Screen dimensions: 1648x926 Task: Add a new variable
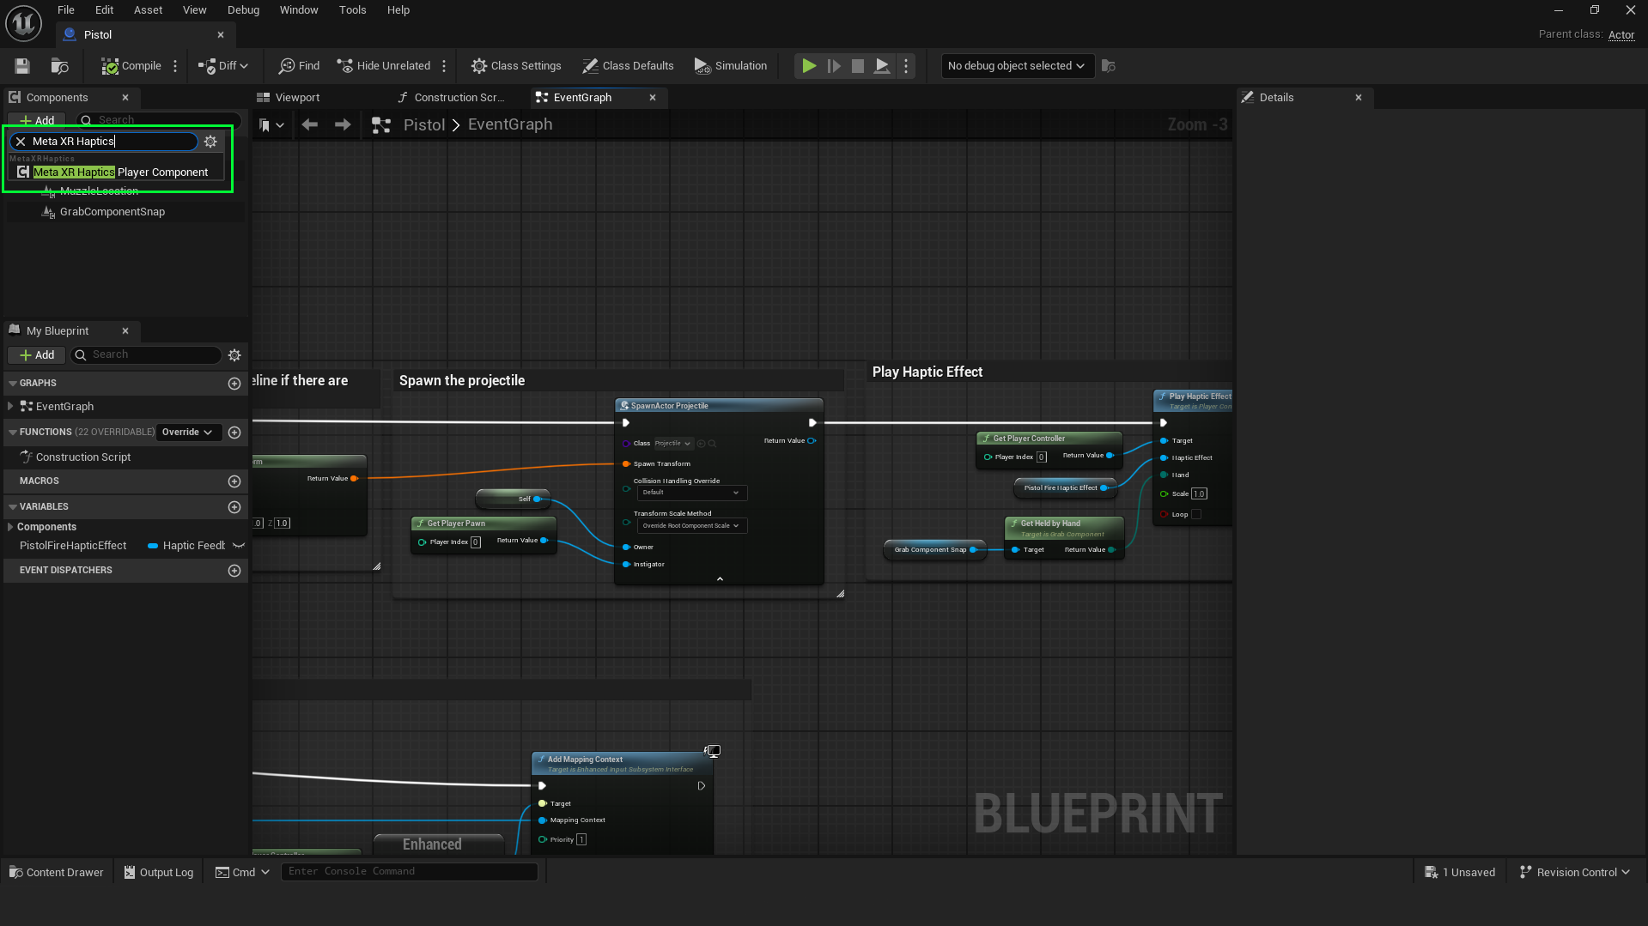tap(234, 507)
